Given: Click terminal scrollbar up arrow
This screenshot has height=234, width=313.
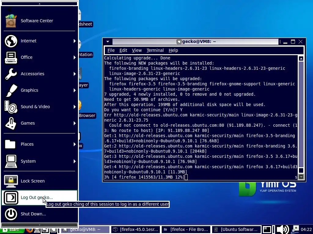Looking at the screenshot, I should pos(301,58).
